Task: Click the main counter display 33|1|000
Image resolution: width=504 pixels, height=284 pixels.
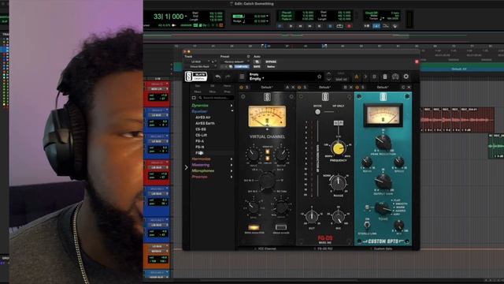Action: pos(168,17)
